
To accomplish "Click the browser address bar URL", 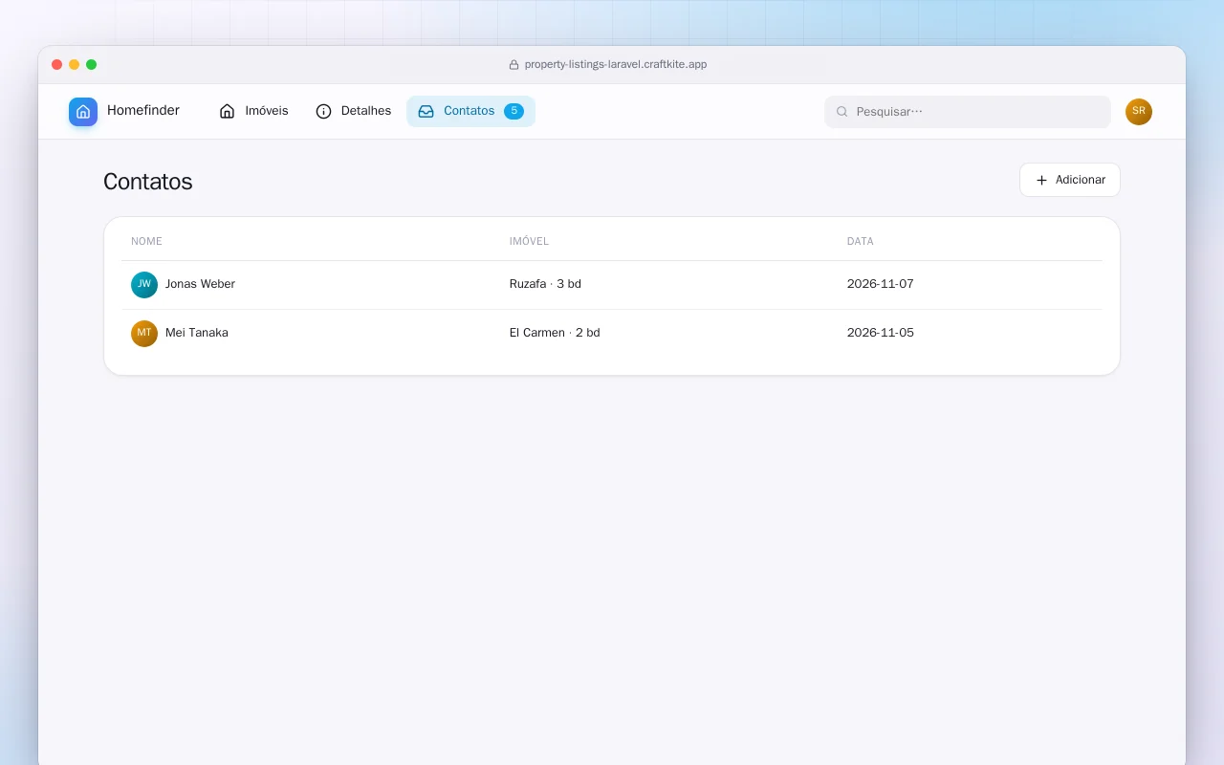I will [616, 64].
